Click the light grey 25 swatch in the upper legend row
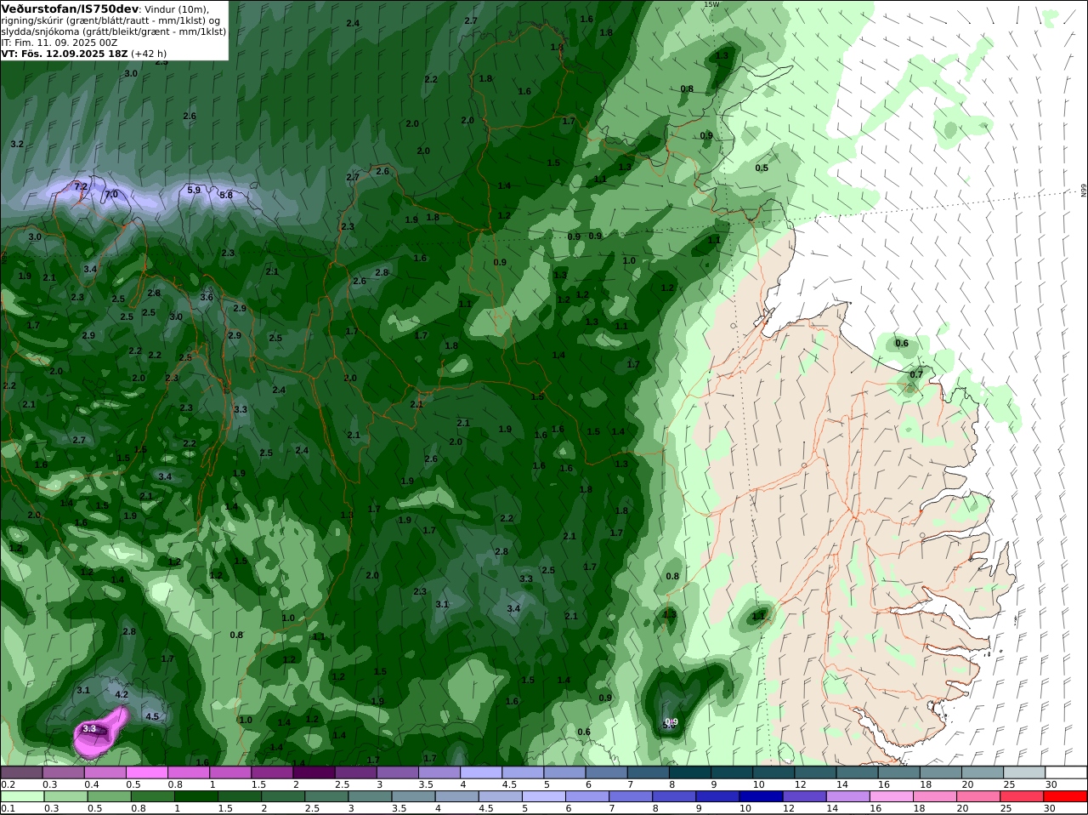 pyautogui.click(x=1025, y=772)
